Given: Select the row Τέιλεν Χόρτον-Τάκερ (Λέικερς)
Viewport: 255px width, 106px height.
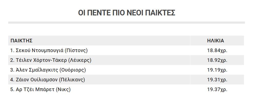Looking at the screenshot, I should 126,60.
